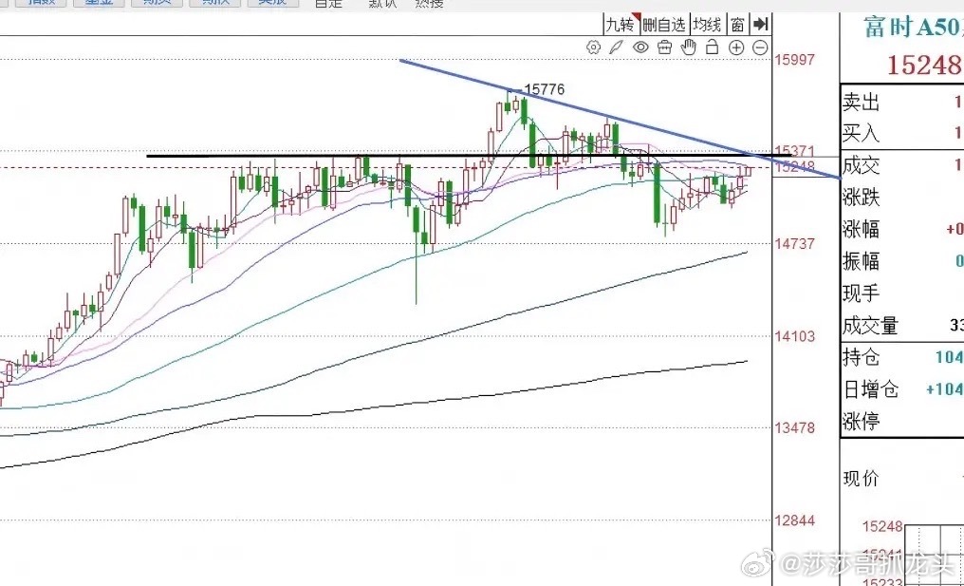Click the 14103 price axis label
Screen dimensions: 964x586
click(795, 336)
